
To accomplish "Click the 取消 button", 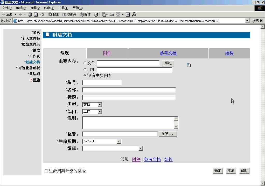I will [231, 171].
